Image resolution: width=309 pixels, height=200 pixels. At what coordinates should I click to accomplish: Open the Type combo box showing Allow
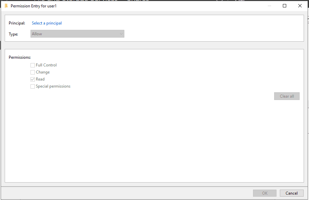pos(77,34)
